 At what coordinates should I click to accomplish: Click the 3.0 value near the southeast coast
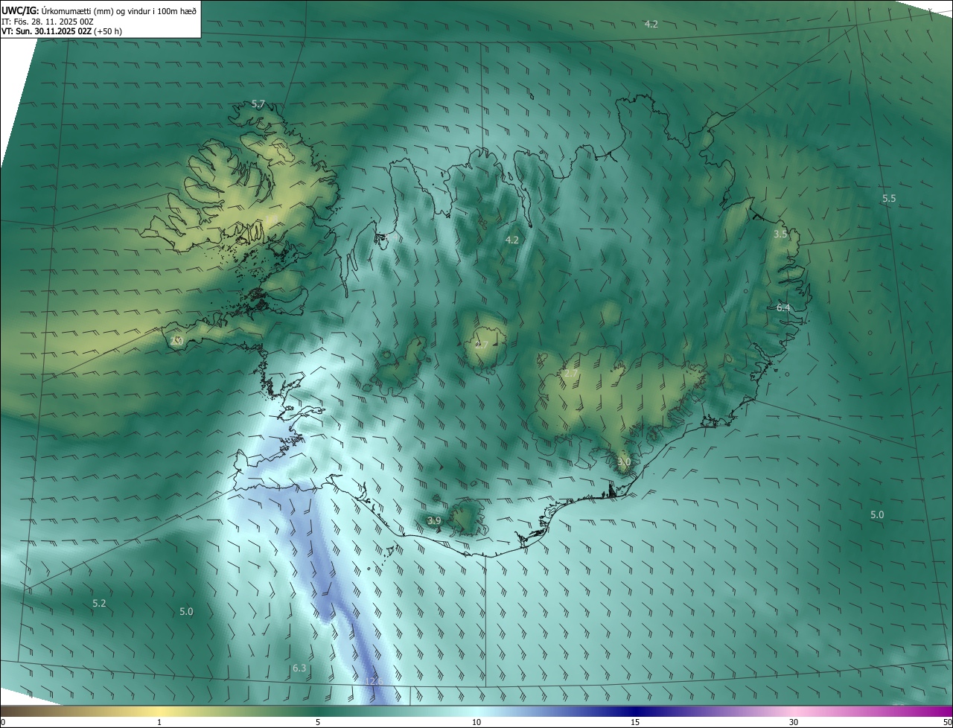click(x=624, y=462)
